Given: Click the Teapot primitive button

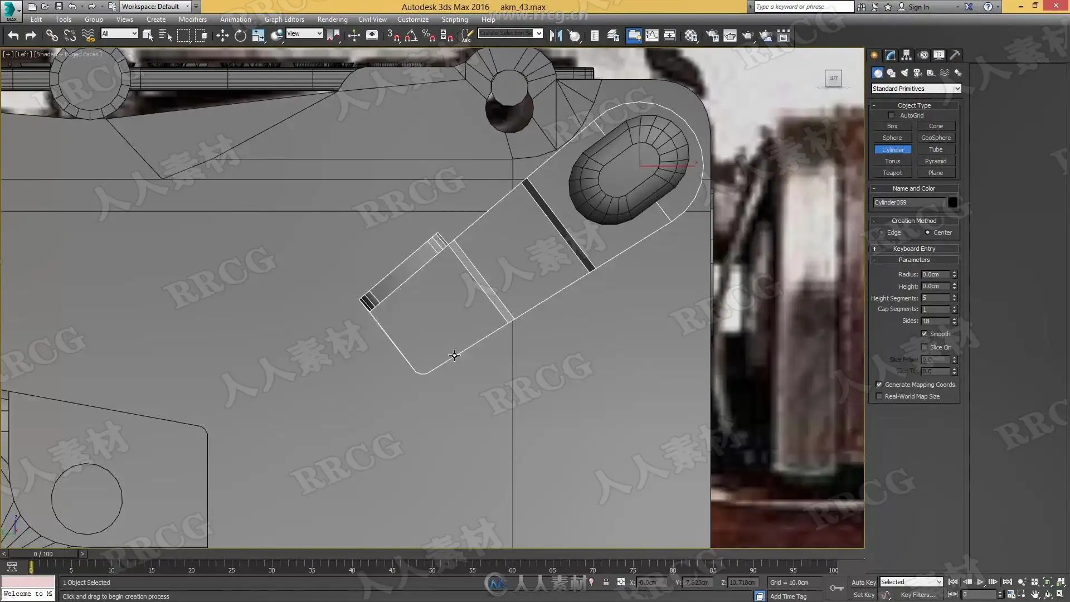Looking at the screenshot, I should pos(892,173).
